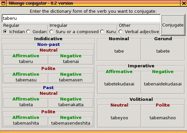Click the tabetekudasai imperative result
The height and width of the screenshot is (133, 187).
click(119, 84)
